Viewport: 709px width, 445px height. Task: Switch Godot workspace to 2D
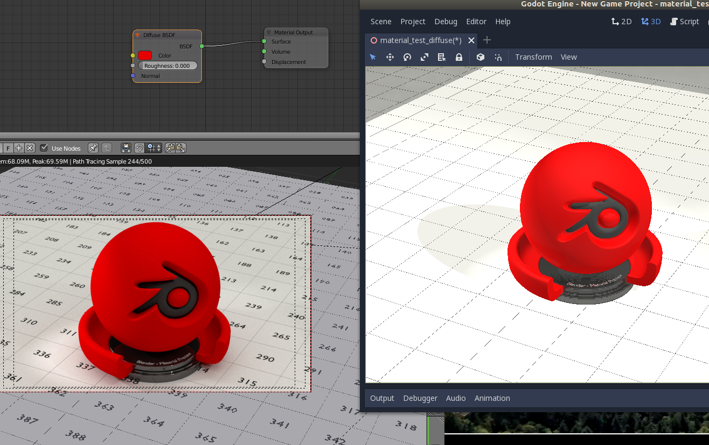coord(621,22)
